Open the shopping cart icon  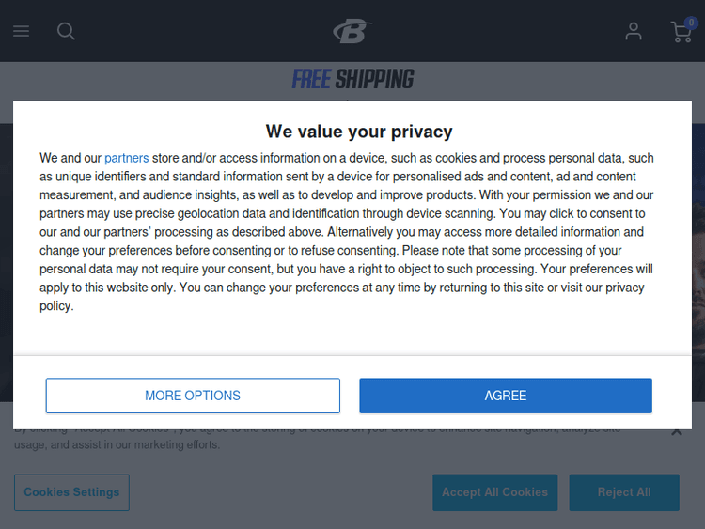tap(680, 34)
